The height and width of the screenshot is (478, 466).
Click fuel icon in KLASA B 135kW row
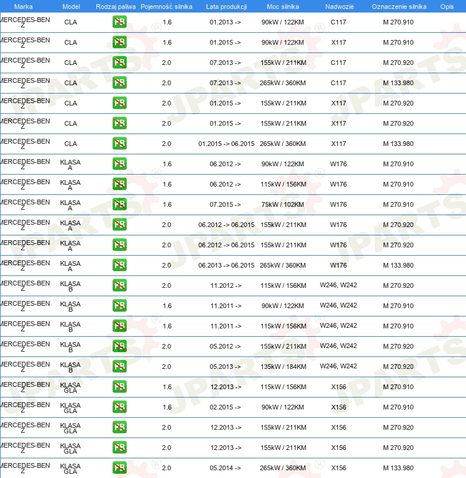pos(119,367)
